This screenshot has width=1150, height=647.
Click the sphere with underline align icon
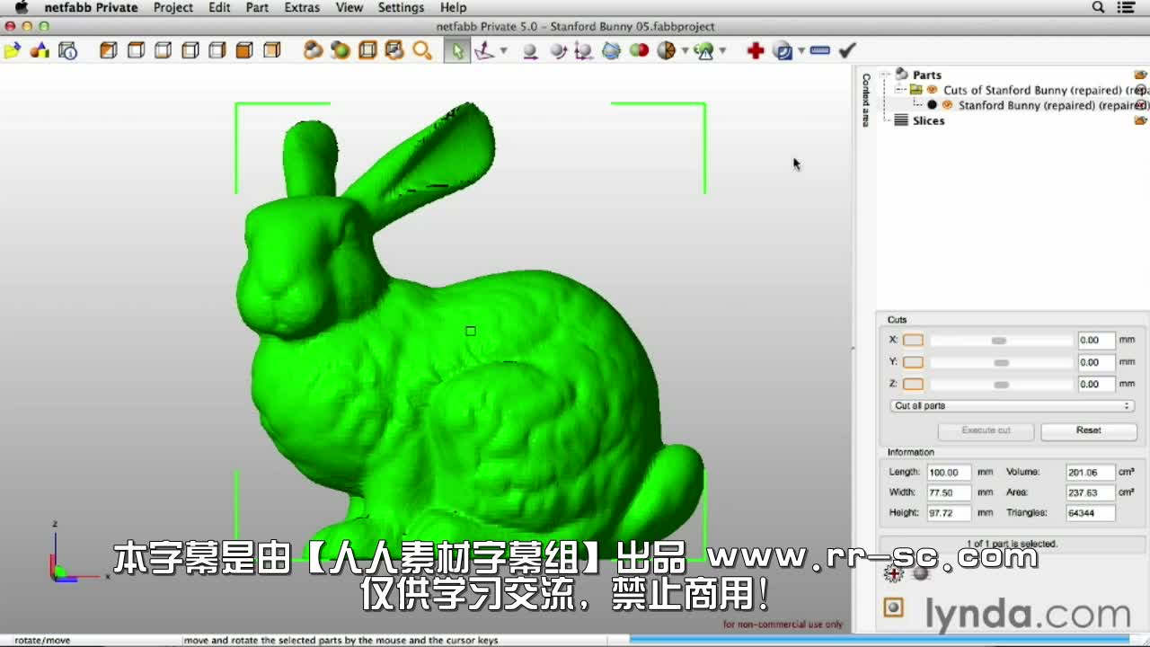(530, 50)
